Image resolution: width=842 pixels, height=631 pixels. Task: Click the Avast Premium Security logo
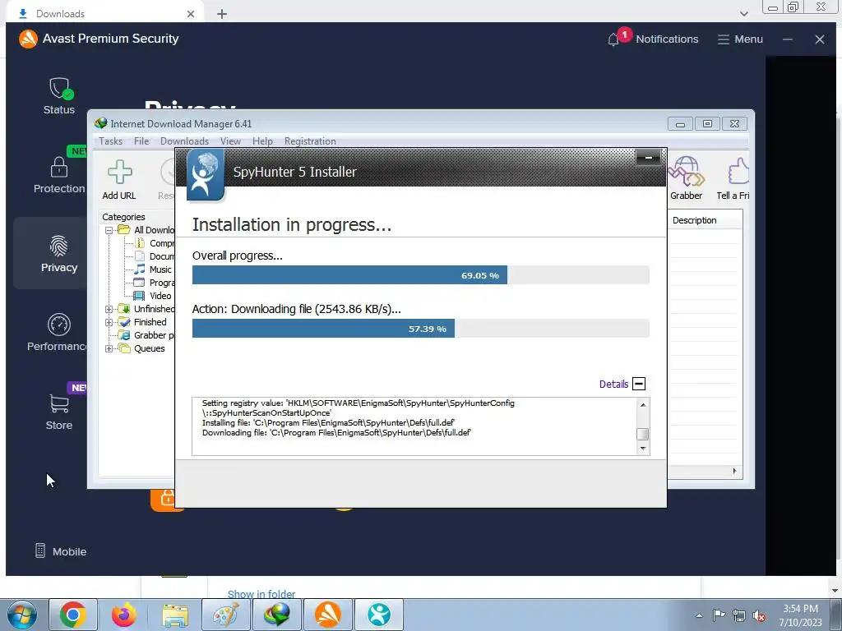(x=28, y=39)
